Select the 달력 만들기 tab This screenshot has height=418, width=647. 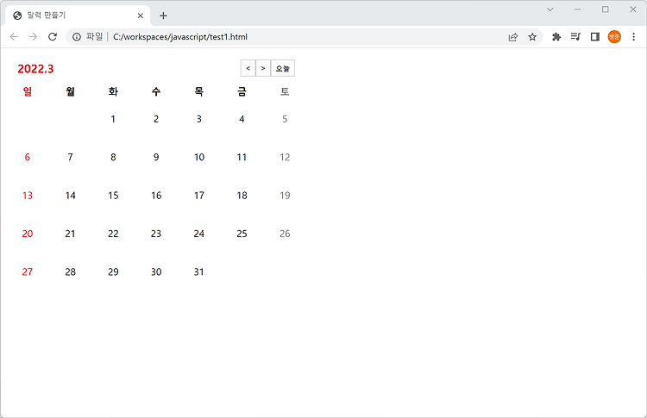(x=78, y=16)
